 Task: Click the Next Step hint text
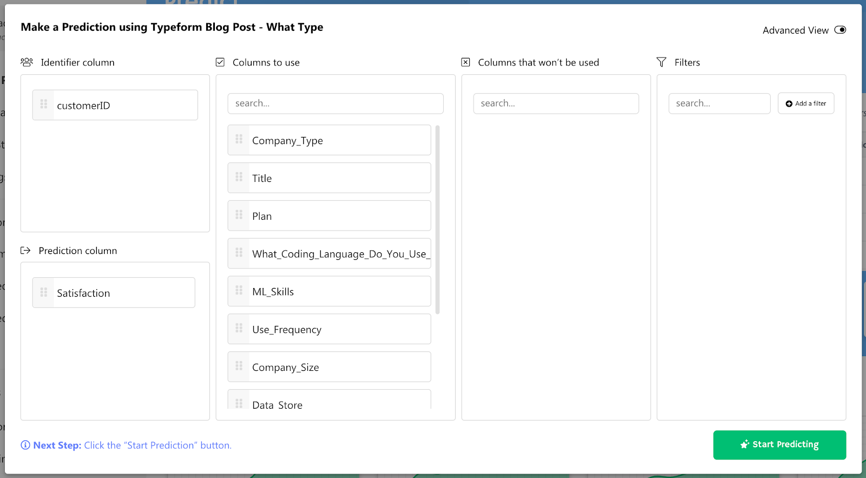coord(132,445)
